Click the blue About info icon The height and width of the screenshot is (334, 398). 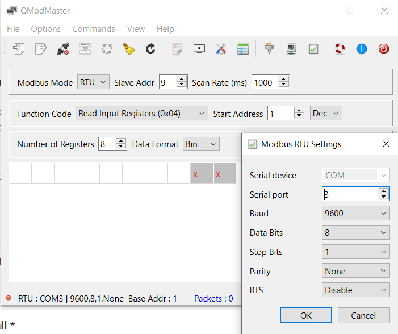coord(362,49)
